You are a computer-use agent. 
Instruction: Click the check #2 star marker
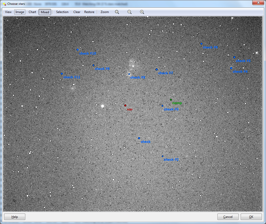pyautogui.click(x=163, y=156)
